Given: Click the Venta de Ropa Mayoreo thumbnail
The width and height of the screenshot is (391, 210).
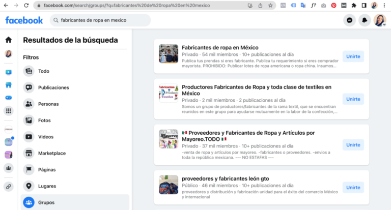Looking at the screenshot, I should pyautogui.click(x=169, y=139).
